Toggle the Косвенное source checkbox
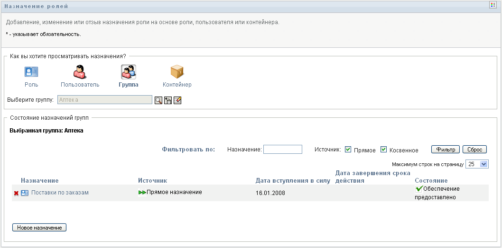Viewport: 502px width, 248px height. (x=383, y=150)
